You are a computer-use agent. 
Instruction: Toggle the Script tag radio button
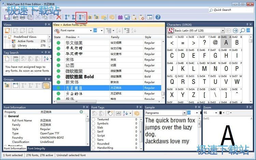pos(93,135)
